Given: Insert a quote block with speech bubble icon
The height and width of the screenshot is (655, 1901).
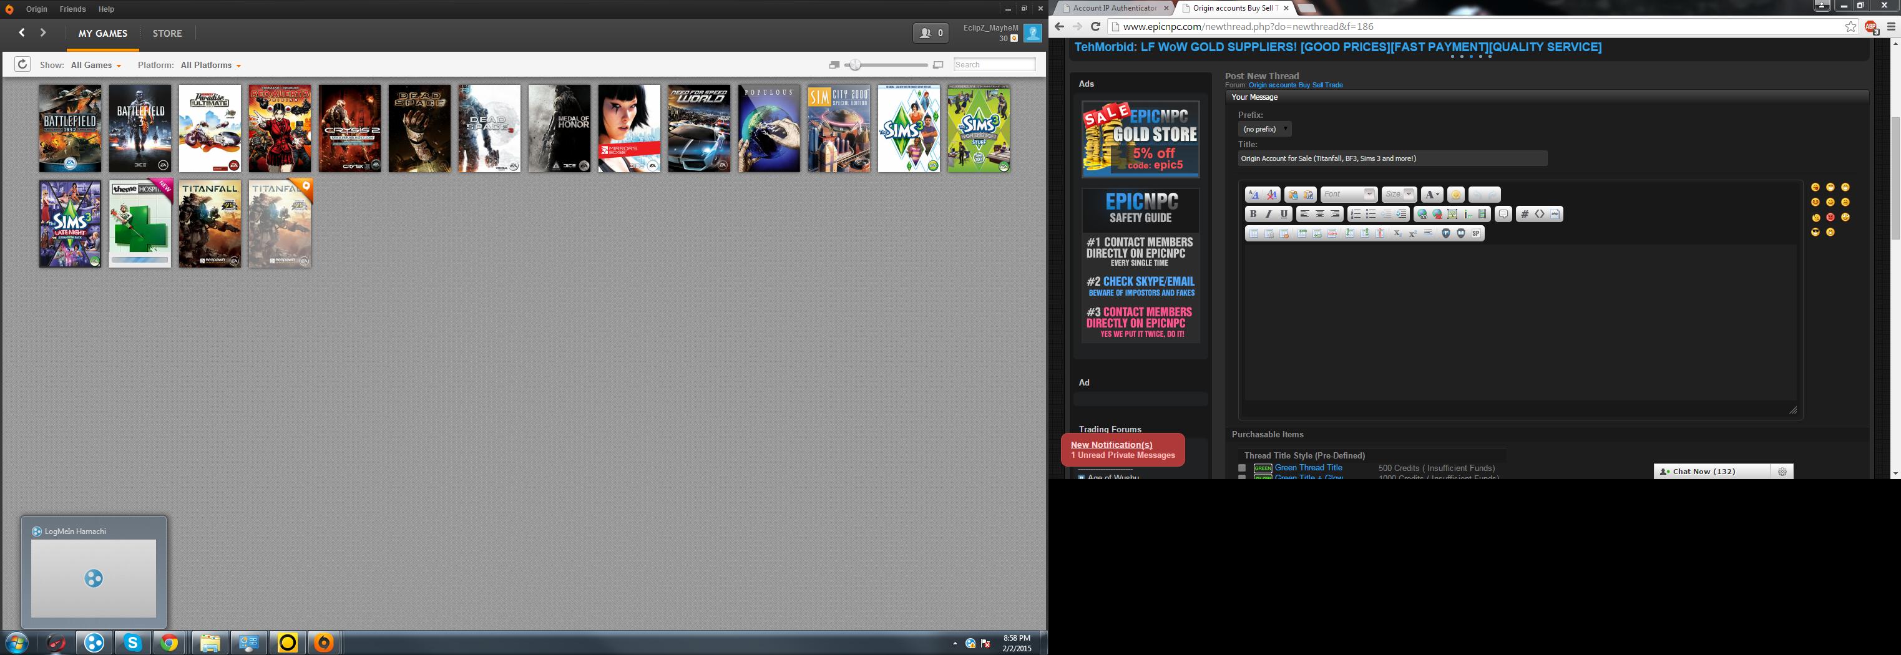Looking at the screenshot, I should [x=1503, y=214].
